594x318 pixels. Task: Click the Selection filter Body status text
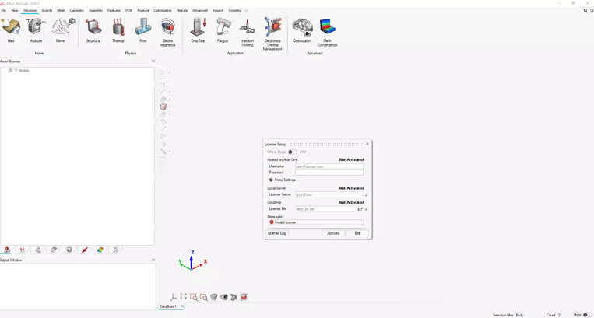pos(508,315)
